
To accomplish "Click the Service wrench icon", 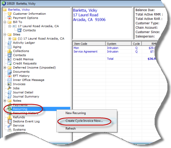I will [10, 125].
